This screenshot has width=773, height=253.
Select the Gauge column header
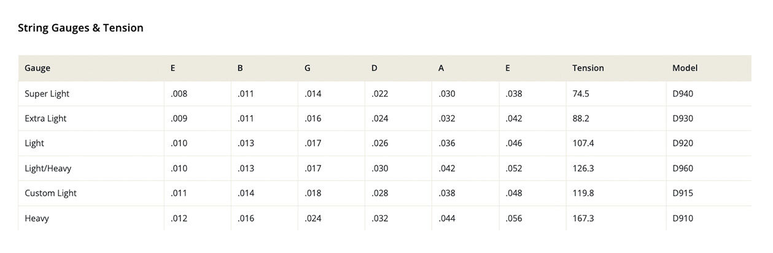[37, 68]
